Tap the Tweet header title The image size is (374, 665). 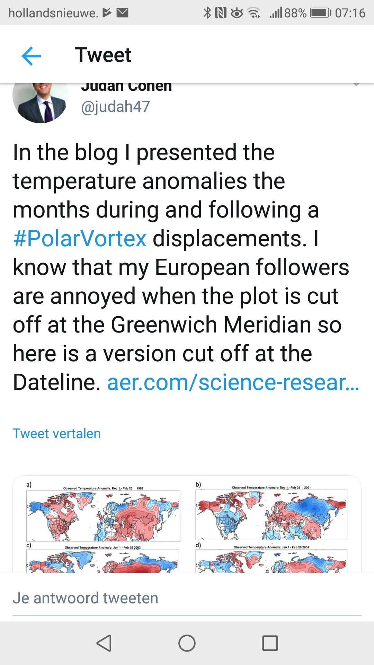(103, 55)
